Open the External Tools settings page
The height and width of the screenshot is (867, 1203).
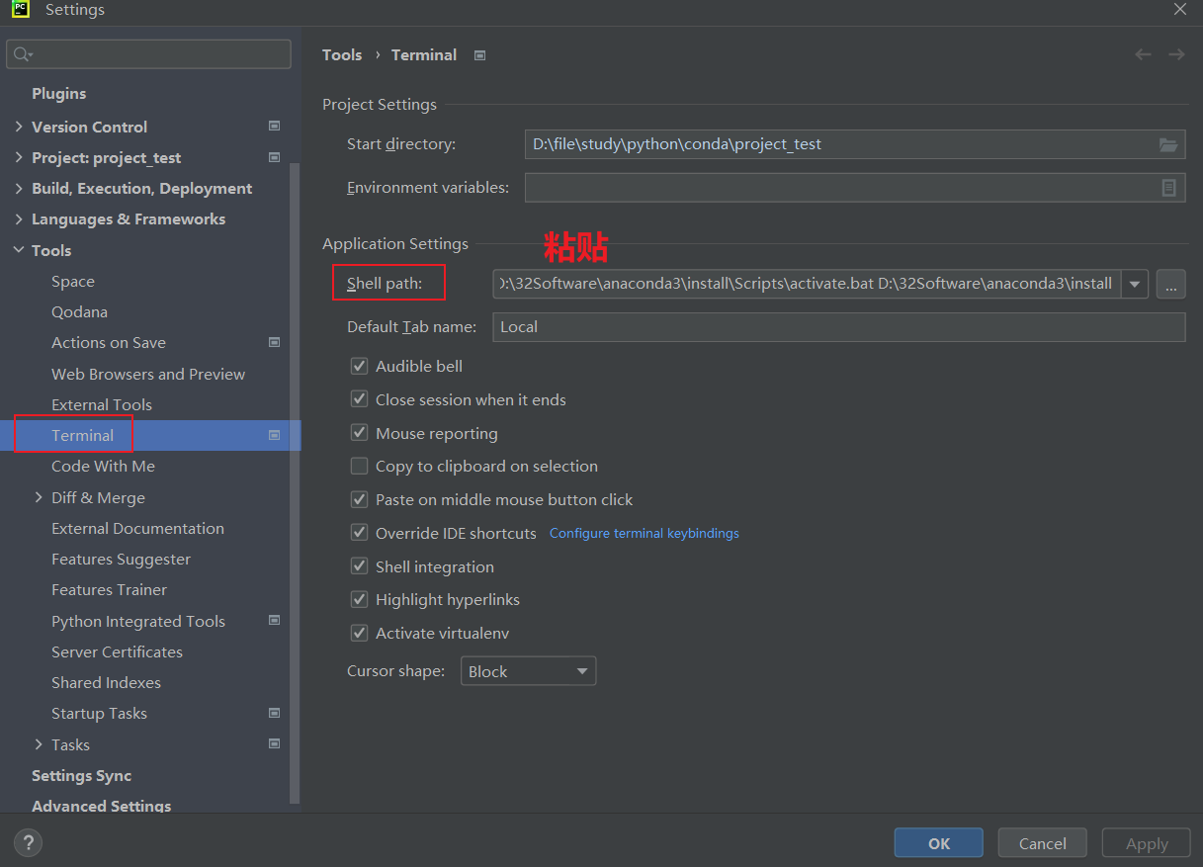[102, 404]
